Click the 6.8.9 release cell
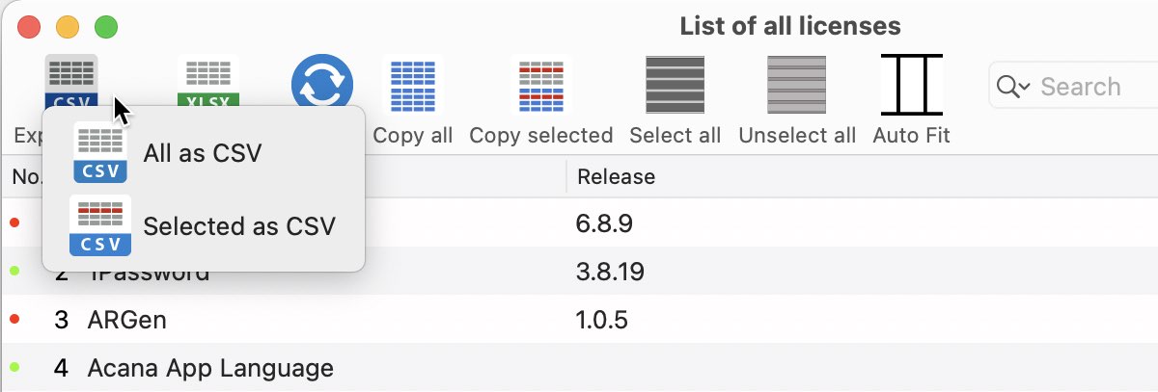 click(x=604, y=224)
